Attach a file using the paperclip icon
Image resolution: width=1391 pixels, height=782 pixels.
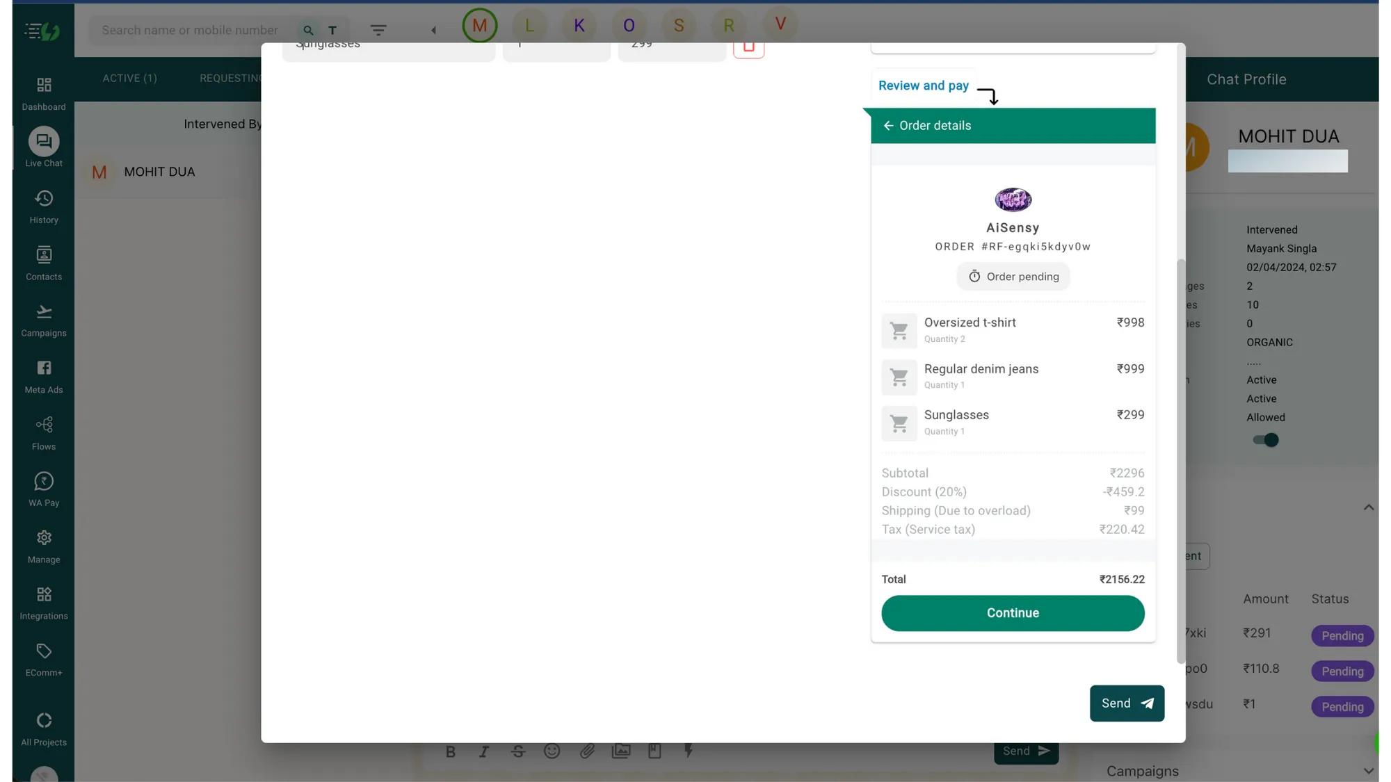coord(587,751)
